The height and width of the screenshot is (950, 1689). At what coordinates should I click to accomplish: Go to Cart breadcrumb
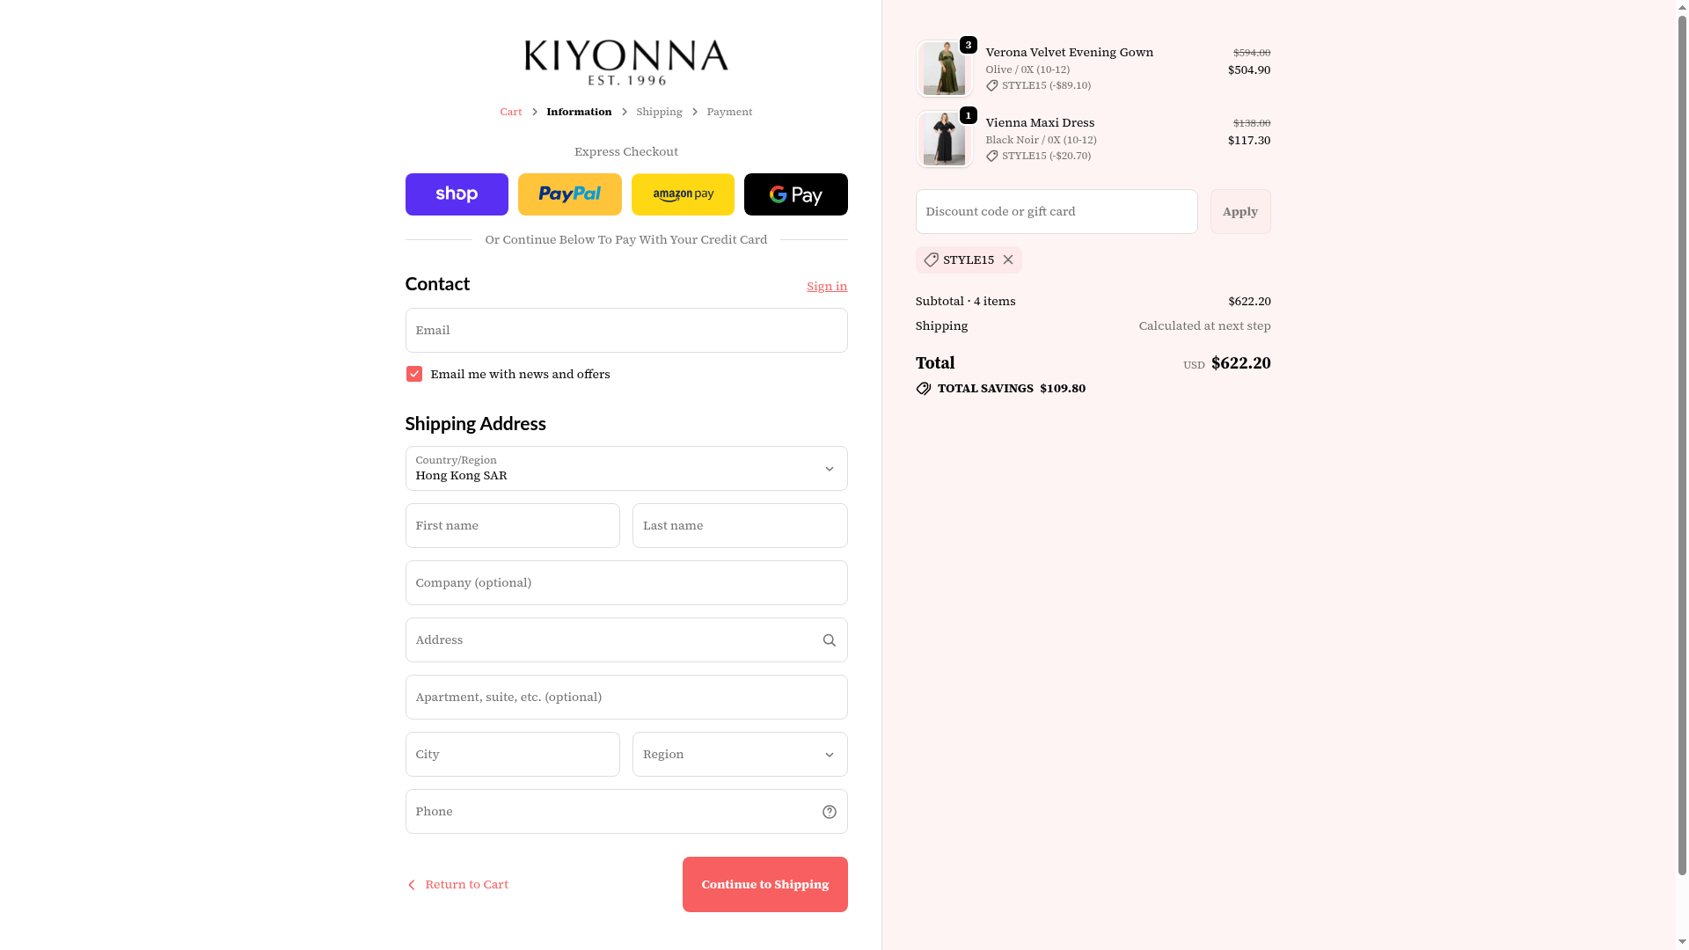tap(510, 112)
